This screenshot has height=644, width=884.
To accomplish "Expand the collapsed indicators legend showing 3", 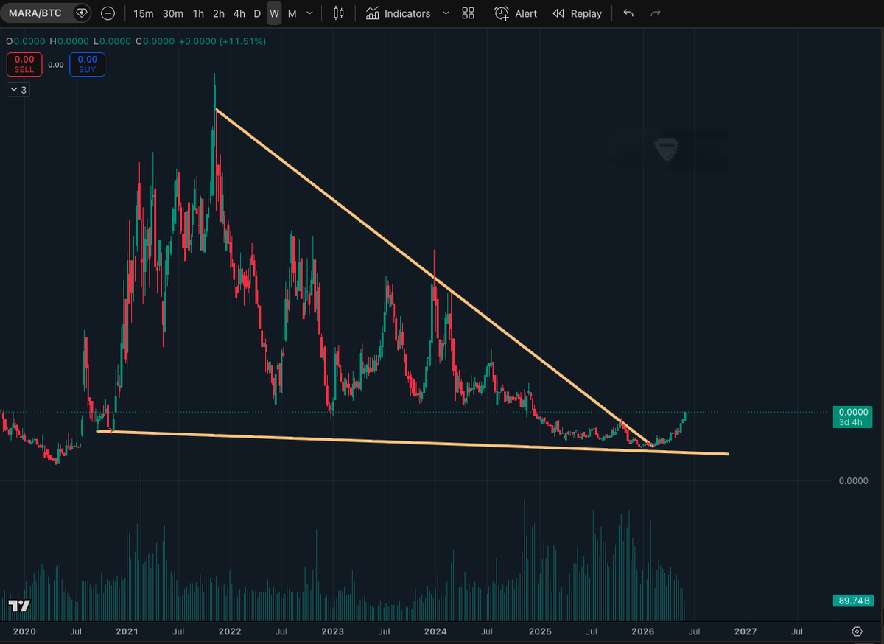I will pyautogui.click(x=18, y=90).
